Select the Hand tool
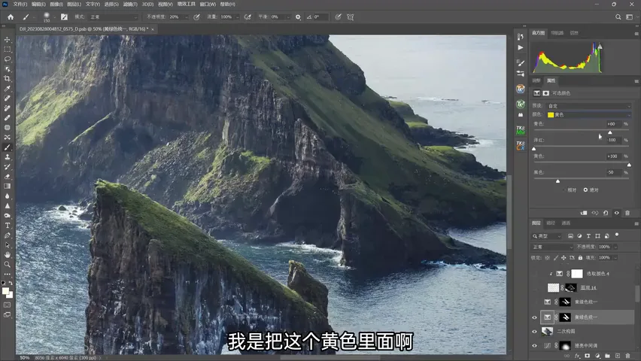The image size is (641, 361). (x=8, y=254)
